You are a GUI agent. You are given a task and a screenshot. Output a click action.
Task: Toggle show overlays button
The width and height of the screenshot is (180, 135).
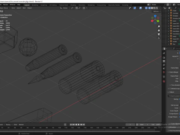pyautogui.click(x=141, y=8)
